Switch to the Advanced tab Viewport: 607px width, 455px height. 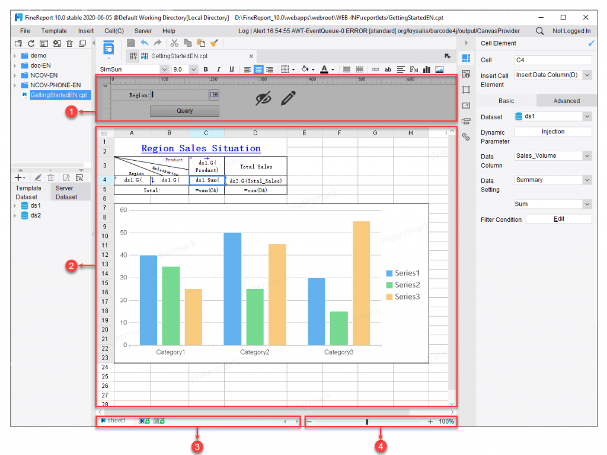tap(566, 101)
